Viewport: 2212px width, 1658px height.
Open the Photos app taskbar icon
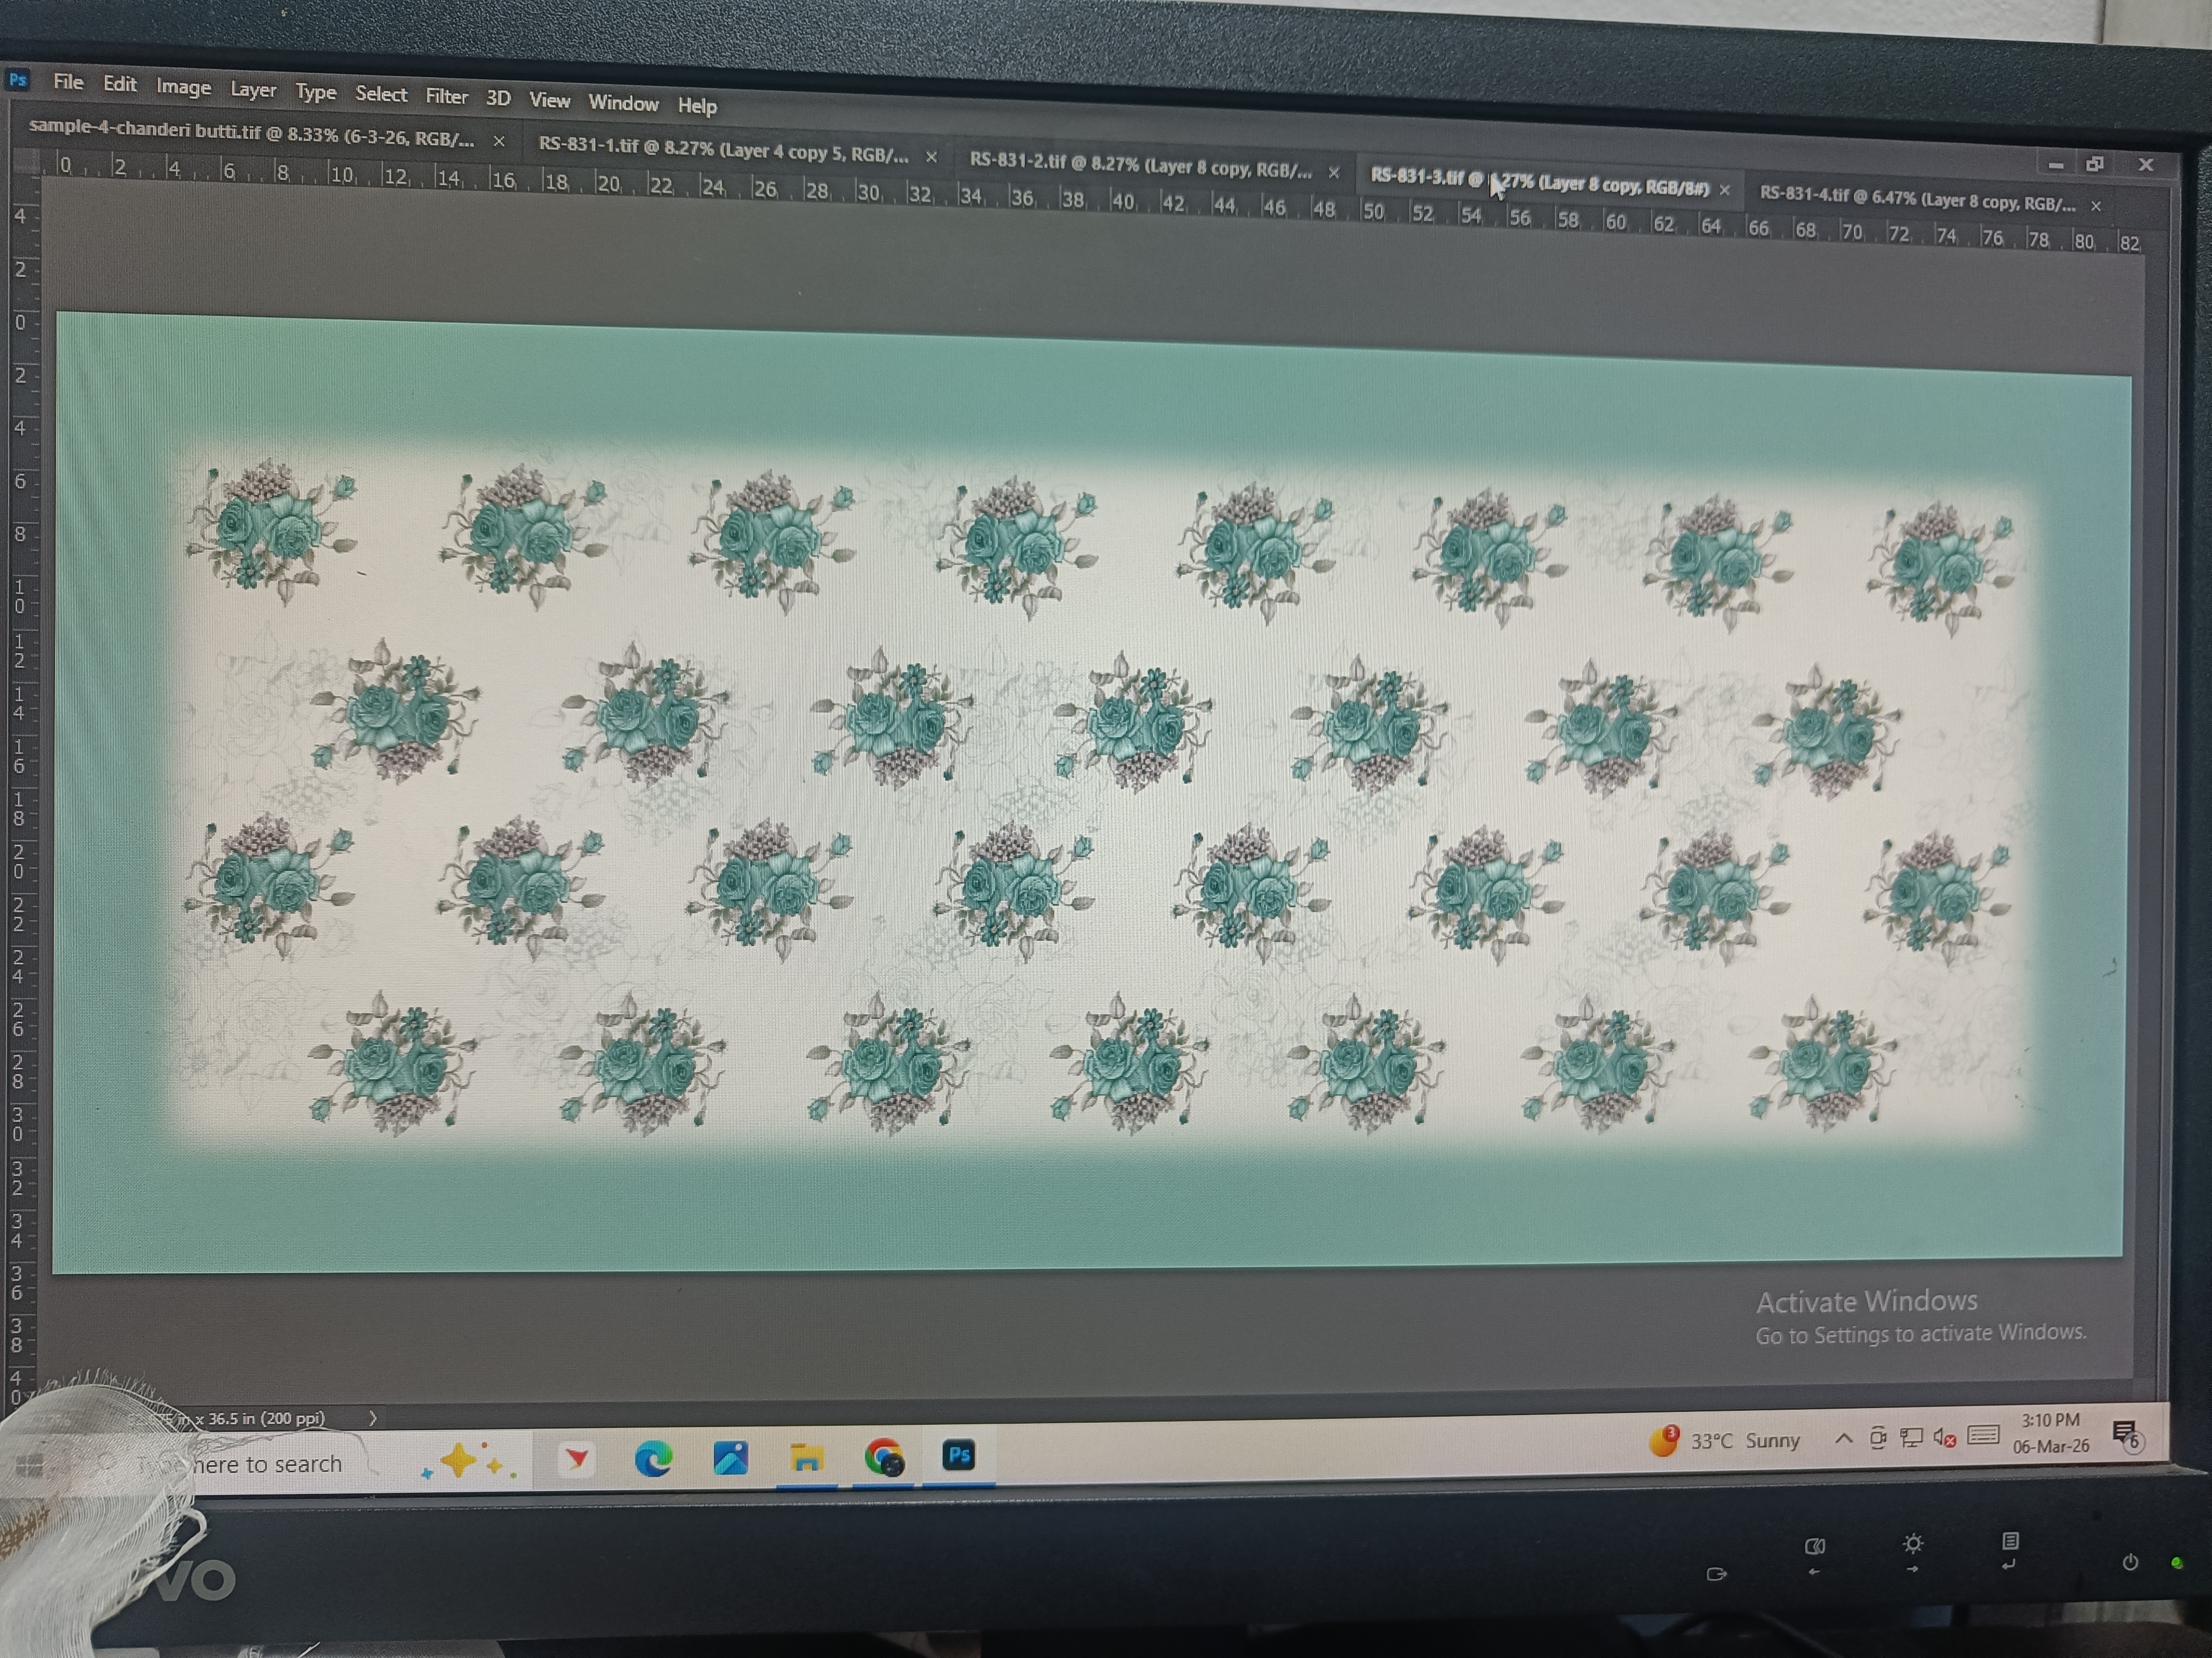[x=730, y=1459]
